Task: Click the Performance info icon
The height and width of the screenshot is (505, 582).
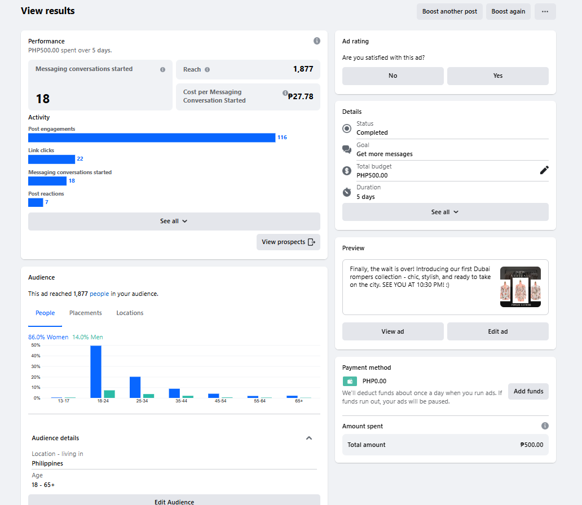Action: pos(317,41)
